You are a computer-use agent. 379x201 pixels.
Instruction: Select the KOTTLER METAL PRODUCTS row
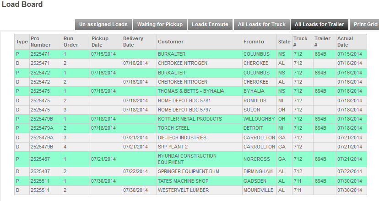click(x=190, y=119)
